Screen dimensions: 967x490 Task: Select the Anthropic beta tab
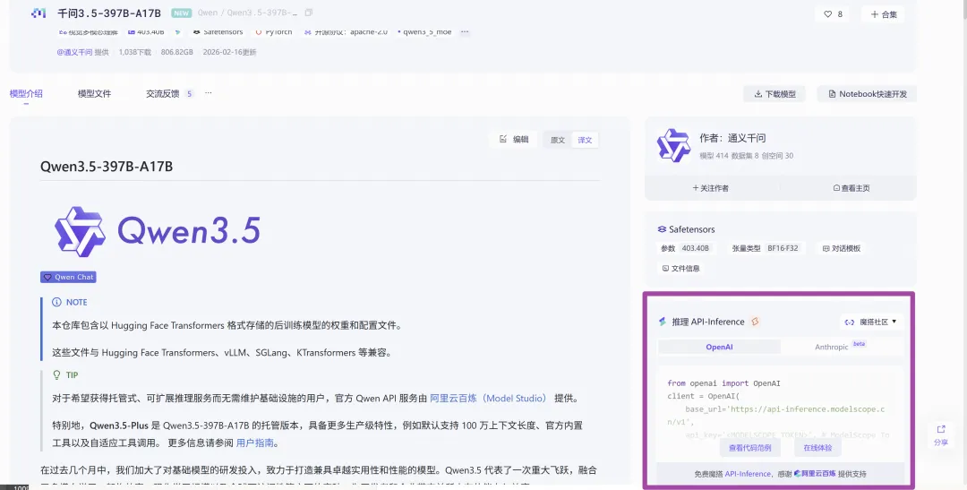(841, 347)
